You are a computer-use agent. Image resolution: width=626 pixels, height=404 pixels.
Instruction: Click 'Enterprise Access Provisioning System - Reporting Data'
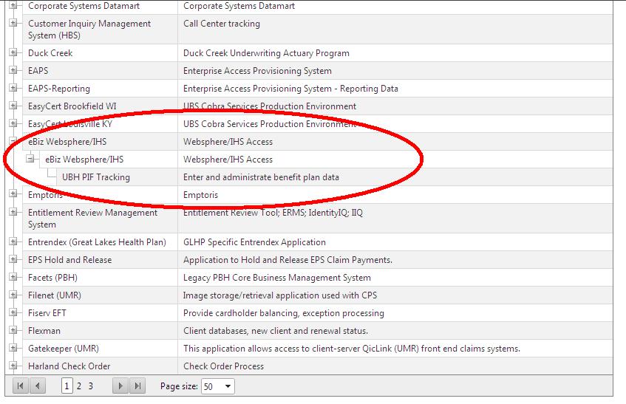pyautogui.click(x=290, y=89)
